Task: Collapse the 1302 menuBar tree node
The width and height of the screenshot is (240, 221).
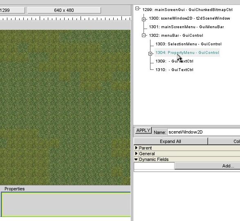Action: click(x=144, y=36)
